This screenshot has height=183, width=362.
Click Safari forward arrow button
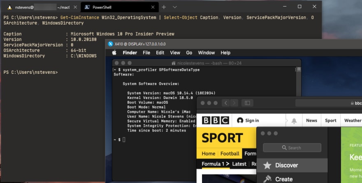coord(234,103)
